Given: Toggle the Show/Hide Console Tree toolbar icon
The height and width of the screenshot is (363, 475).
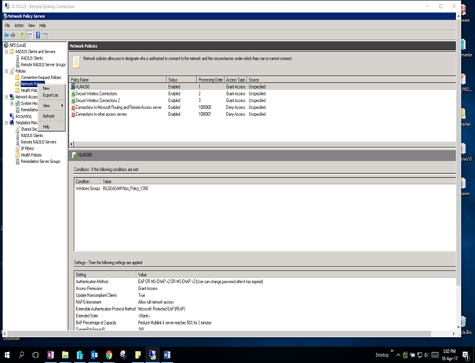Looking at the screenshot, I should pyautogui.click(x=30, y=35).
